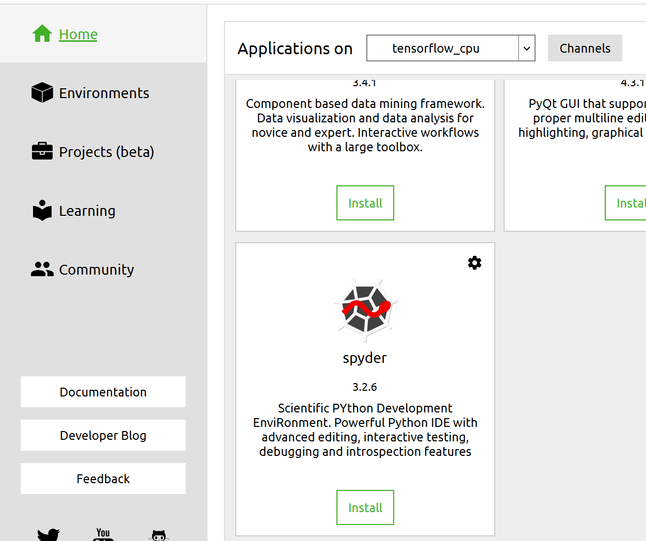Click the Applications on heading
Viewport: 646px width, 541px height.
click(x=295, y=49)
